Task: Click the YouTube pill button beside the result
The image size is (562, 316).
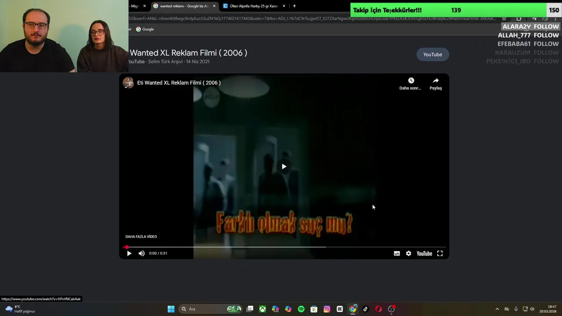Action: point(432,54)
